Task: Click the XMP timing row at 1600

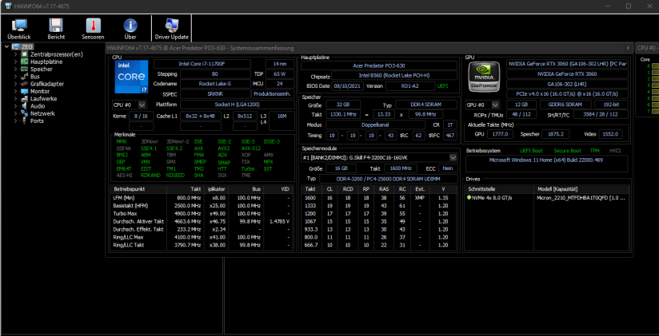Action: pos(379,197)
